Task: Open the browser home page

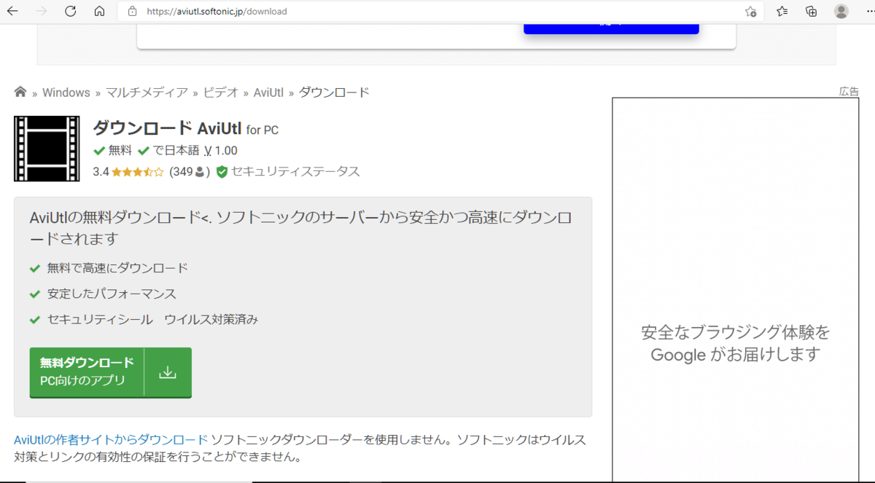Action: (x=100, y=12)
